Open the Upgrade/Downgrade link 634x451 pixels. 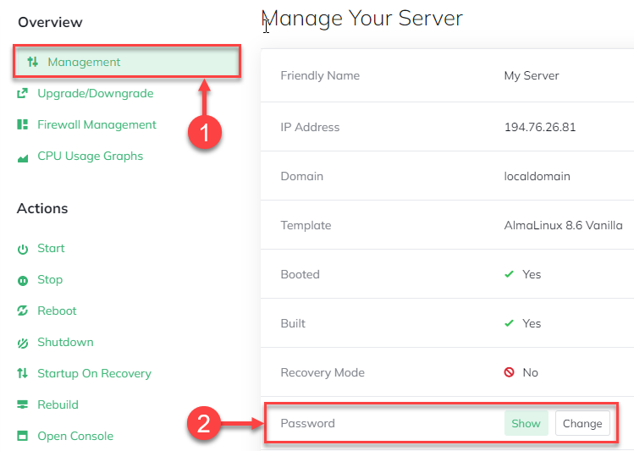pos(95,93)
